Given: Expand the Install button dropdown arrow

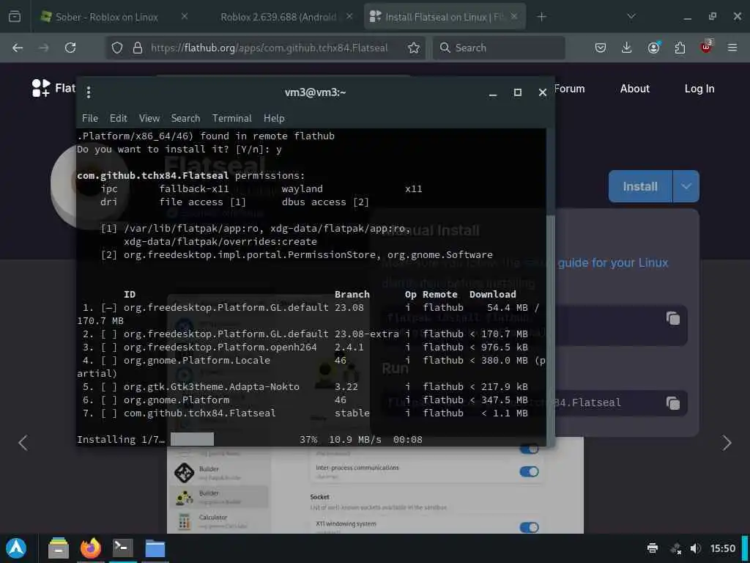Looking at the screenshot, I should tap(686, 186).
